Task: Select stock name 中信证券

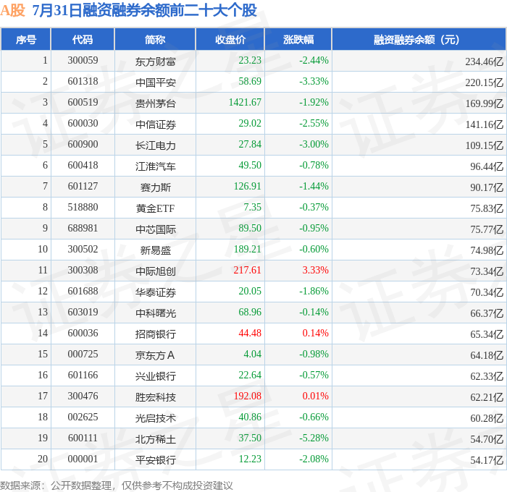Action: [x=156, y=124]
